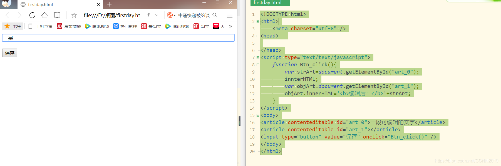Image resolution: width=501 pixels, height=166 pixels.
Task: Click the meta charset code line
Action: point(309,29)
